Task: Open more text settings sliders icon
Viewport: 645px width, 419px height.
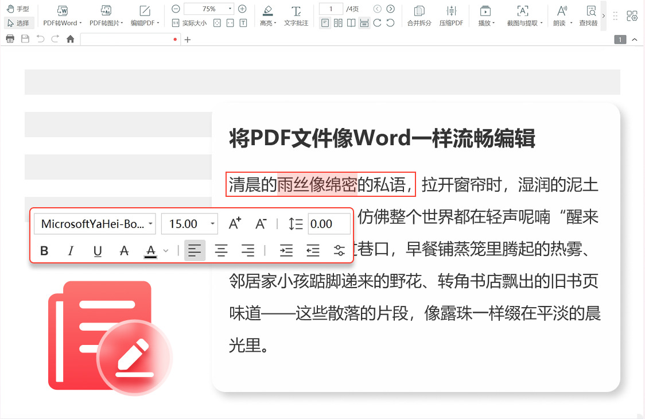Action: point(339,250)
